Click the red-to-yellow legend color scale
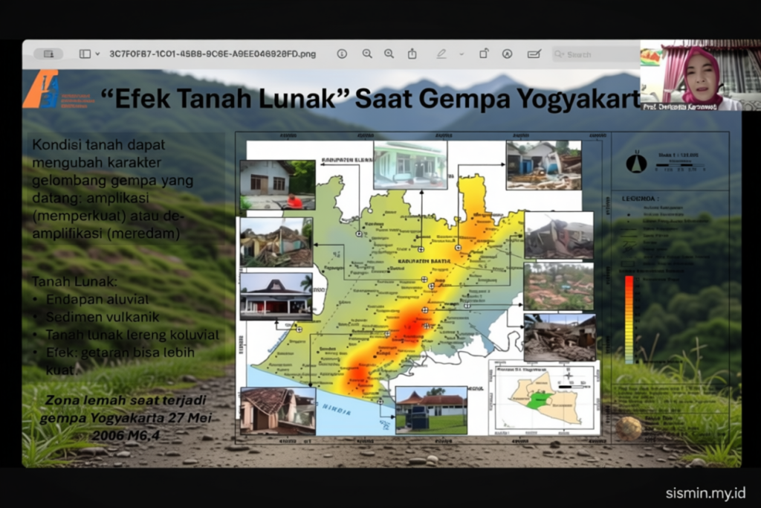 (629, 318)
